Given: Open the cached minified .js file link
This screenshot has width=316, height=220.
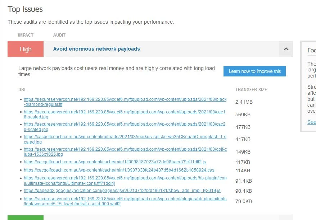Looking at the screenshot, I should pyautogui.click(x=115, y=162).
